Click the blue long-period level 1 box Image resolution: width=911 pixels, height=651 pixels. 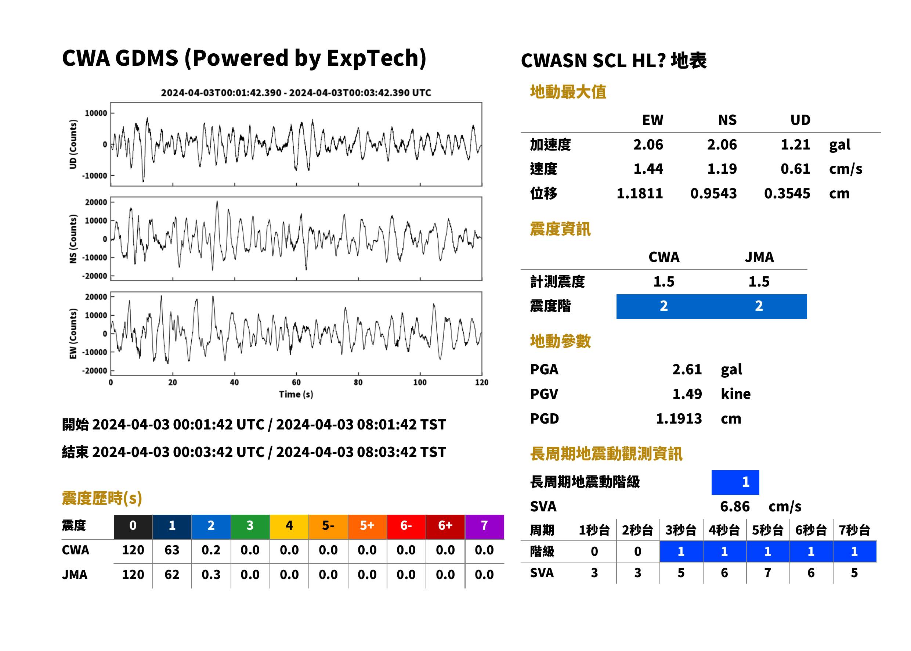pyautogui.click(x=735, y=482)
